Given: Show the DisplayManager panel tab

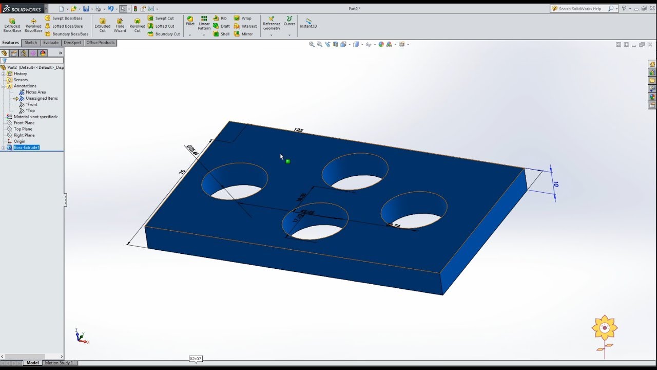Looking at the screenshot, I should coord(43,53).
